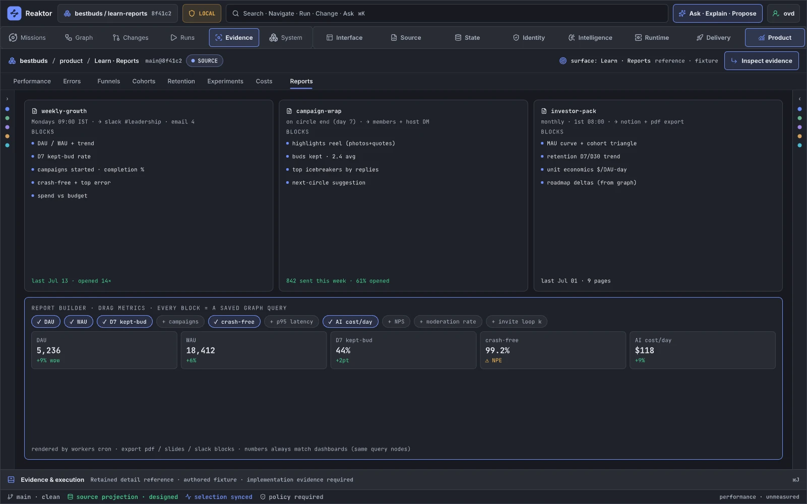Focus the Search · Navigate · Run field
This screenshot has height=504, width=807.
click(x=447, y=14)
